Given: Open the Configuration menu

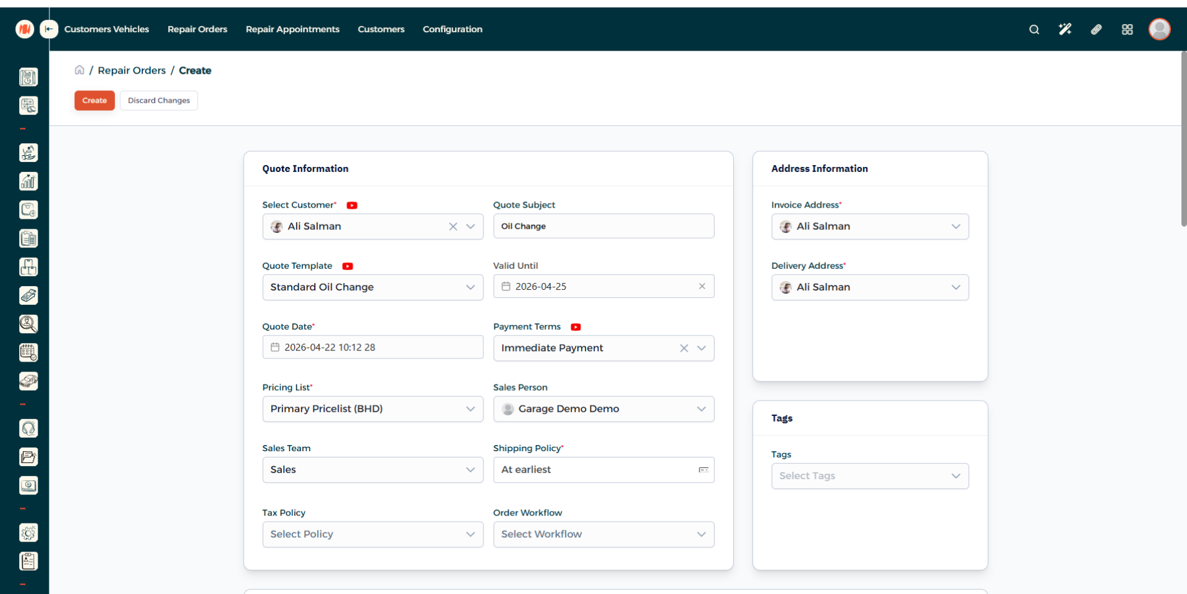Looking at the screenshot, I should point(452,29).
